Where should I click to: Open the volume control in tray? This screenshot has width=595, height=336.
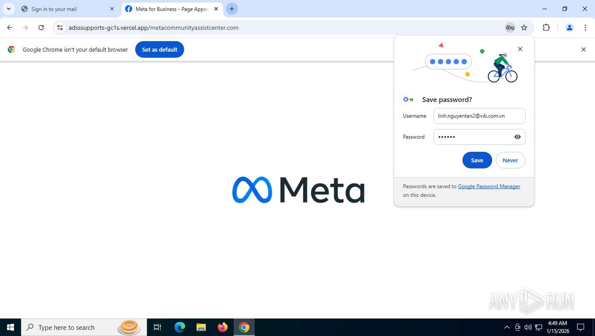(x=528, y=327)
